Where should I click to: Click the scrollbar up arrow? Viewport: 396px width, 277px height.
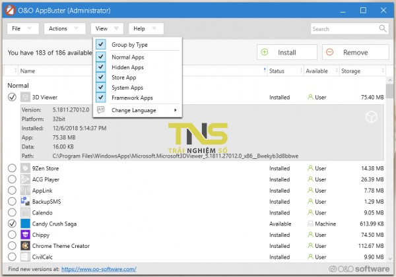389,80
